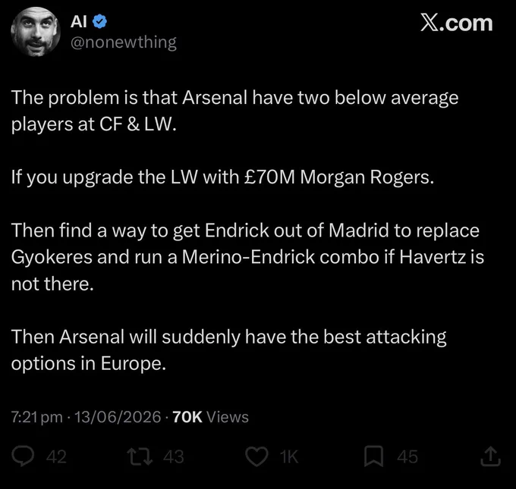The image size is (516, 489).
Task: Click the paragraph starting "The problem is"
Action: coord(234,111)
